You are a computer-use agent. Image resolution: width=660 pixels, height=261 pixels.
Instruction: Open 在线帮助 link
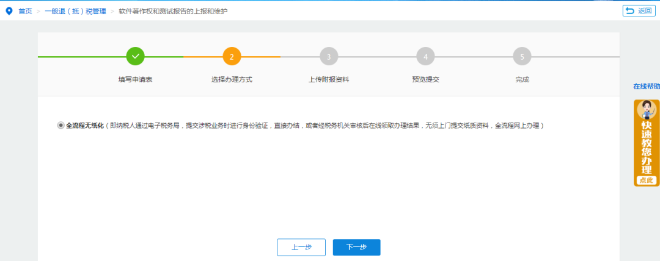coord(647,87)
